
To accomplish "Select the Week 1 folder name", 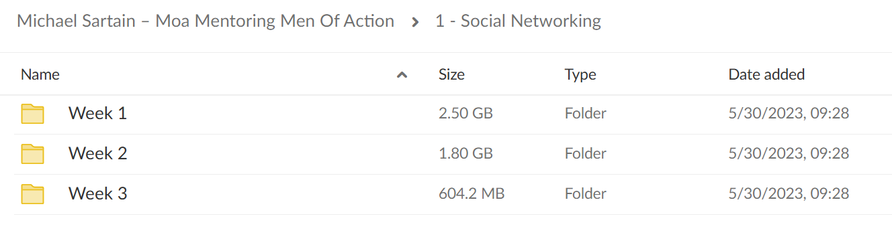I will (97, 114).
